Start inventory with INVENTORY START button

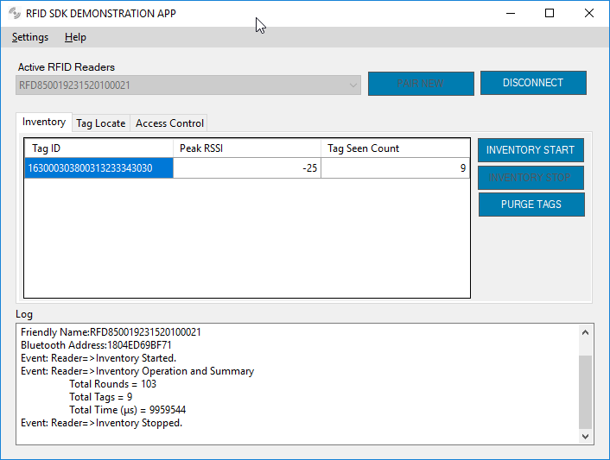pyautogui.click(x=531, y=150)
